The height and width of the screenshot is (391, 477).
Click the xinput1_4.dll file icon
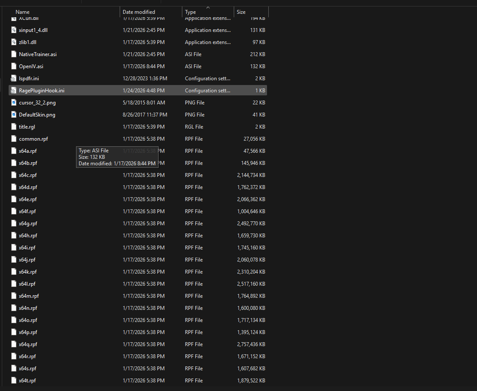click(x=14, y=30)
